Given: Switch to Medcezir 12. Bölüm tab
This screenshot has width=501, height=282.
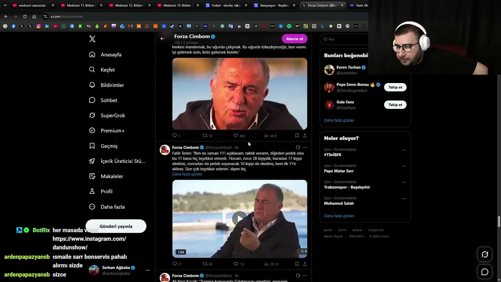Looking at the screenshot, I should [x=130, y=5].
